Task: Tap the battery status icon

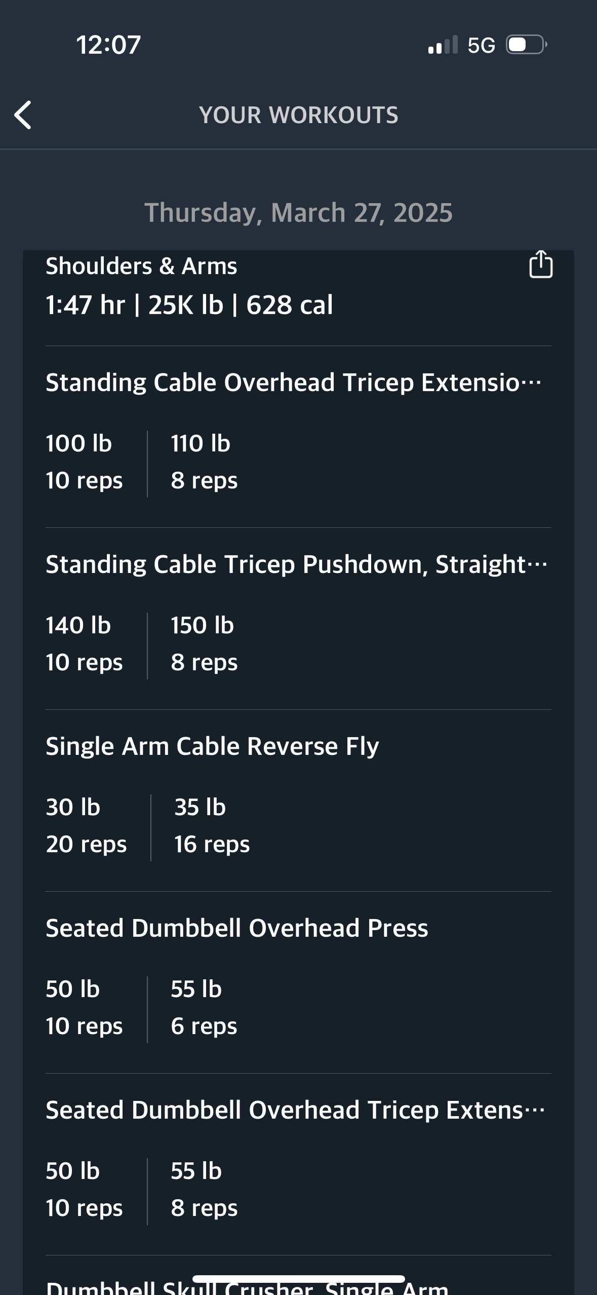Action: pyautogui.click(x=526, y=45)
